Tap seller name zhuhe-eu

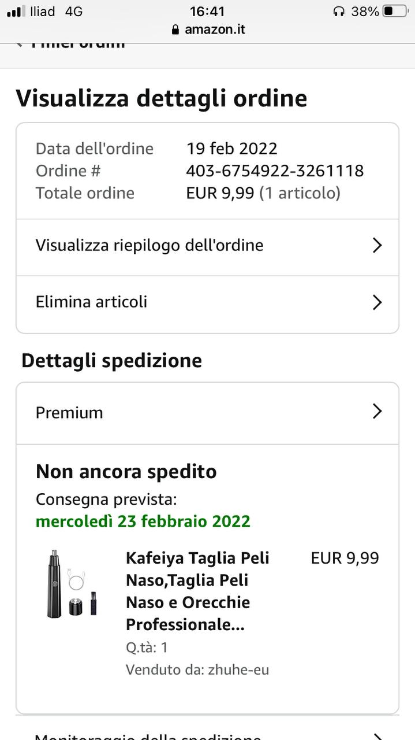point(238,670)
